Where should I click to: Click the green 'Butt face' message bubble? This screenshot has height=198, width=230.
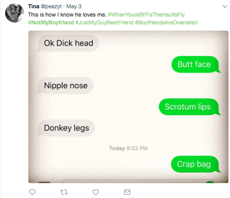pyautogui.click(x=196, y=64)
